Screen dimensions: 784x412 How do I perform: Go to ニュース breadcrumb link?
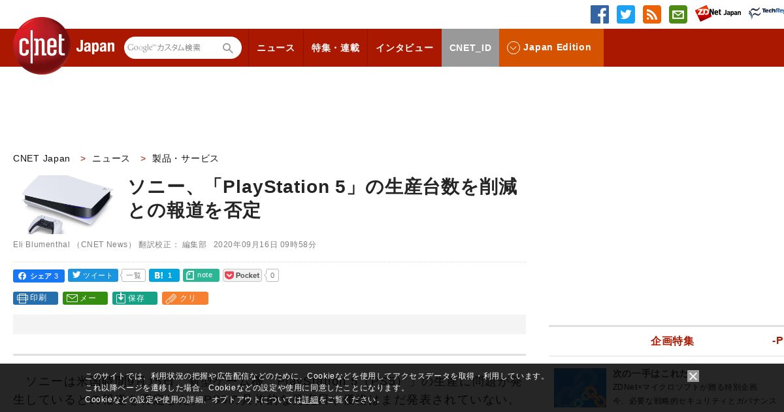(x=111, y=158)
